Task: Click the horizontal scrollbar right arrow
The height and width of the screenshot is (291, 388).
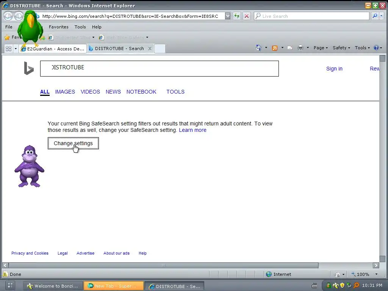Action: 376,265
